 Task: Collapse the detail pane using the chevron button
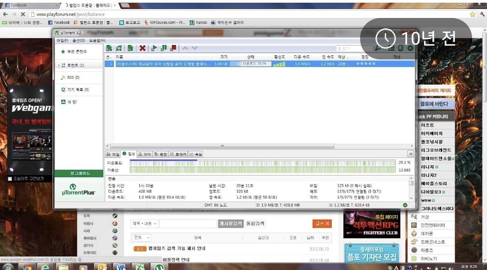tap(410, 154)
